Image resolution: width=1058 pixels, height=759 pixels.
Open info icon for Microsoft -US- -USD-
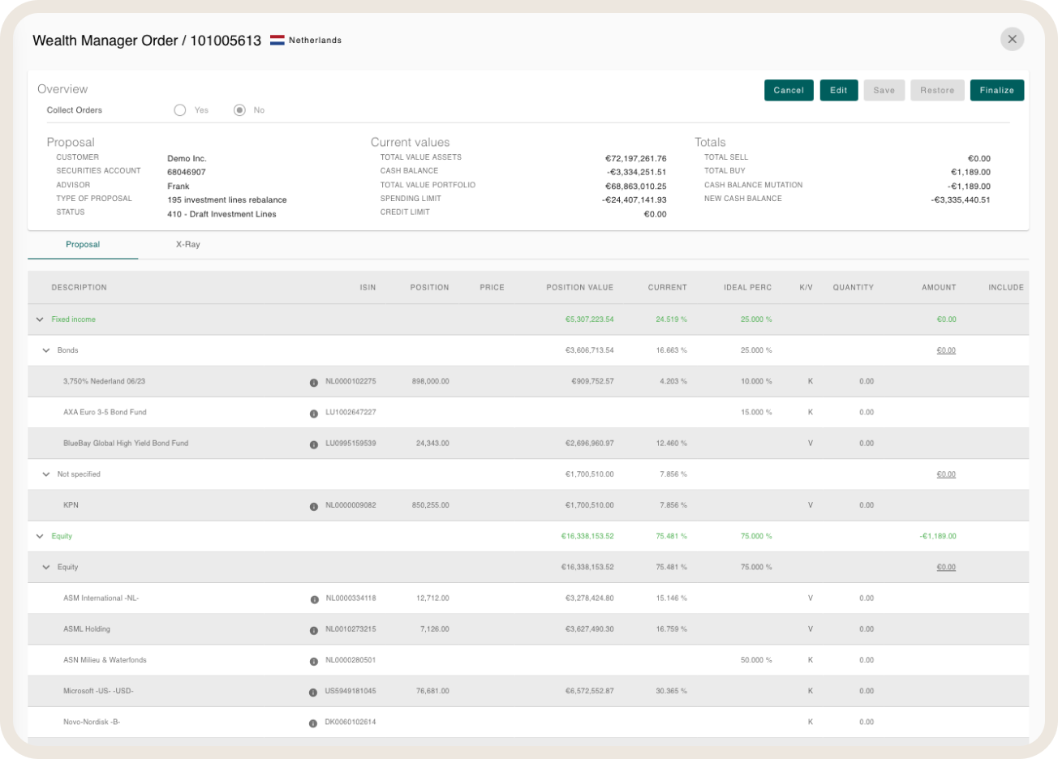[x=313, y=692]
